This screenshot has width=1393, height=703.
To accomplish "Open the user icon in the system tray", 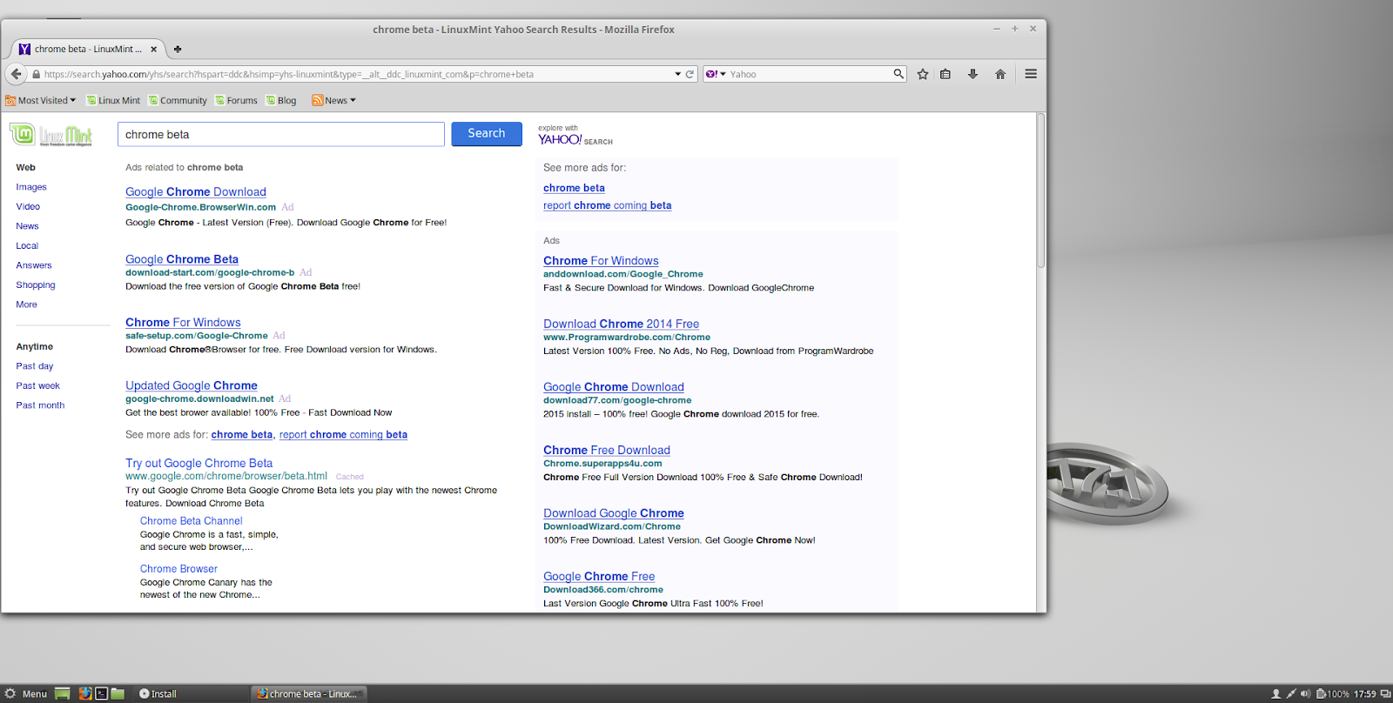I will tap(1276, 693).
